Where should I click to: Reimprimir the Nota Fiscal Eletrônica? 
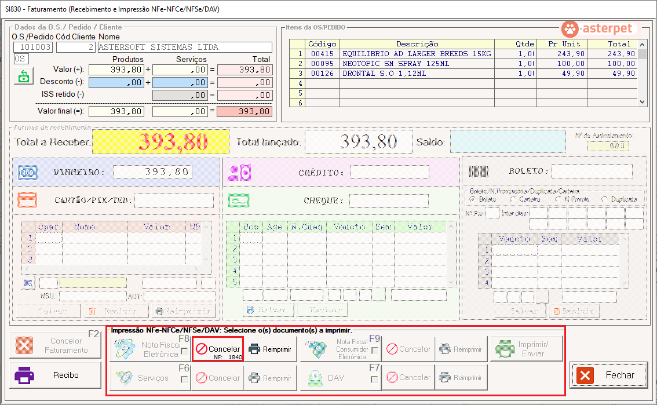pos(270,349)
